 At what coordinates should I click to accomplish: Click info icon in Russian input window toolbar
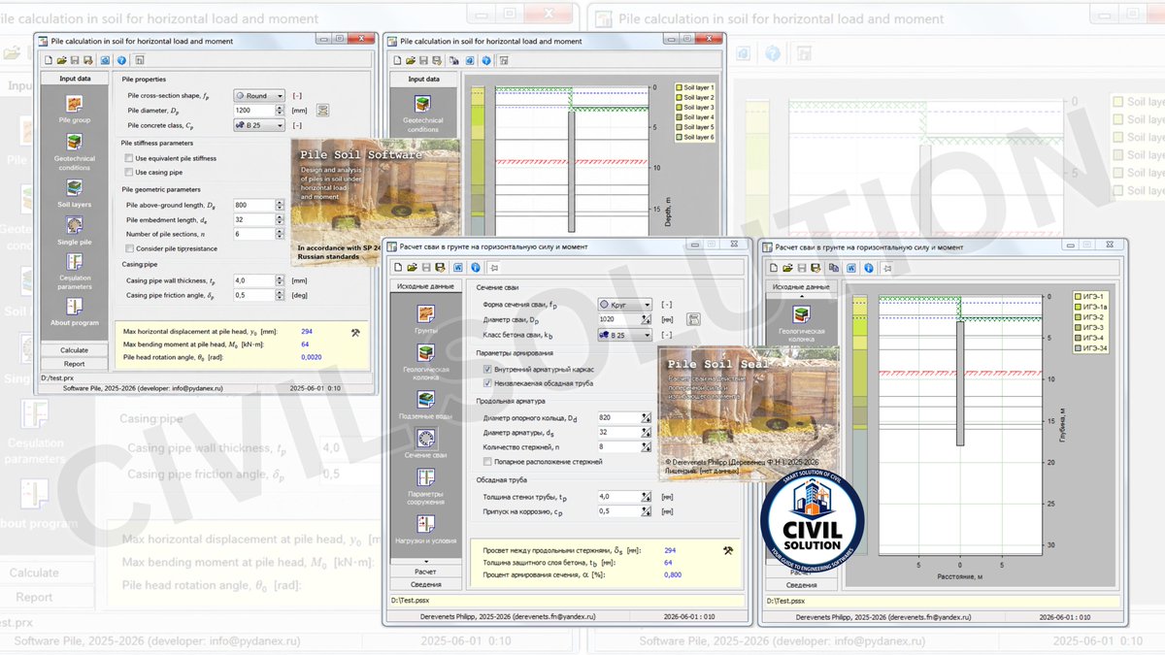pyautogui.click(x=476, y=267)
